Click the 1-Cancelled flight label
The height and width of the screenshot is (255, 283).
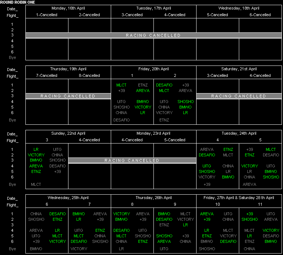pos(47,15)
